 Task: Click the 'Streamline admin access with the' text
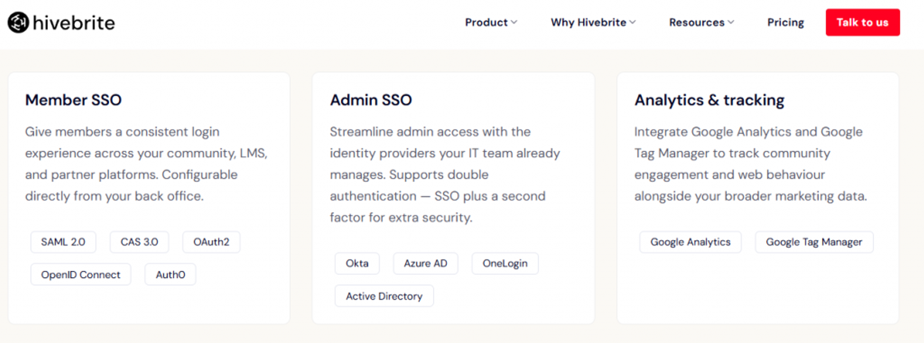[430, 132]
